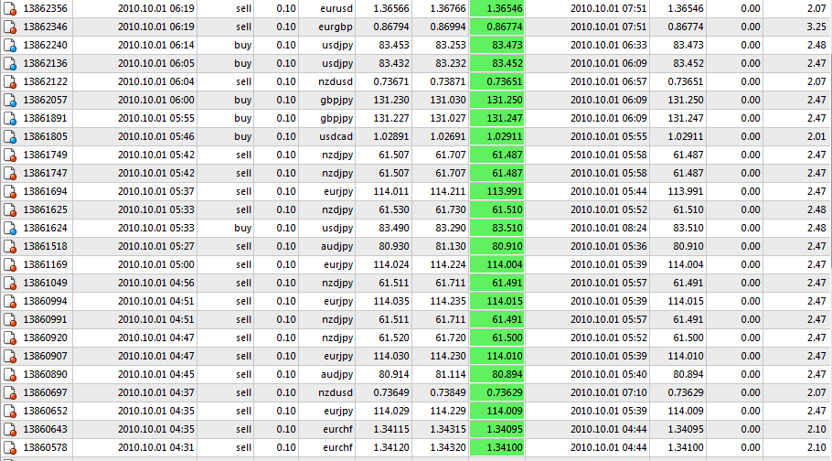Click the sell order icon for 13860890
Image resolution: width=832 pixels, height=461 pixels.
coord(9,374)
